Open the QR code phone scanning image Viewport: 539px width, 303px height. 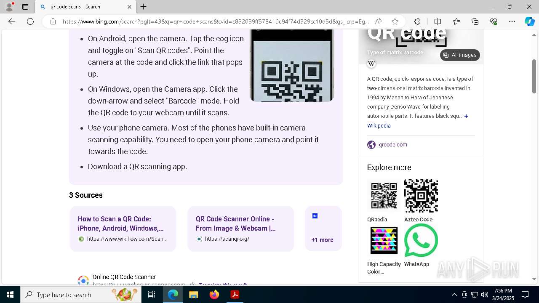point(292,66)
